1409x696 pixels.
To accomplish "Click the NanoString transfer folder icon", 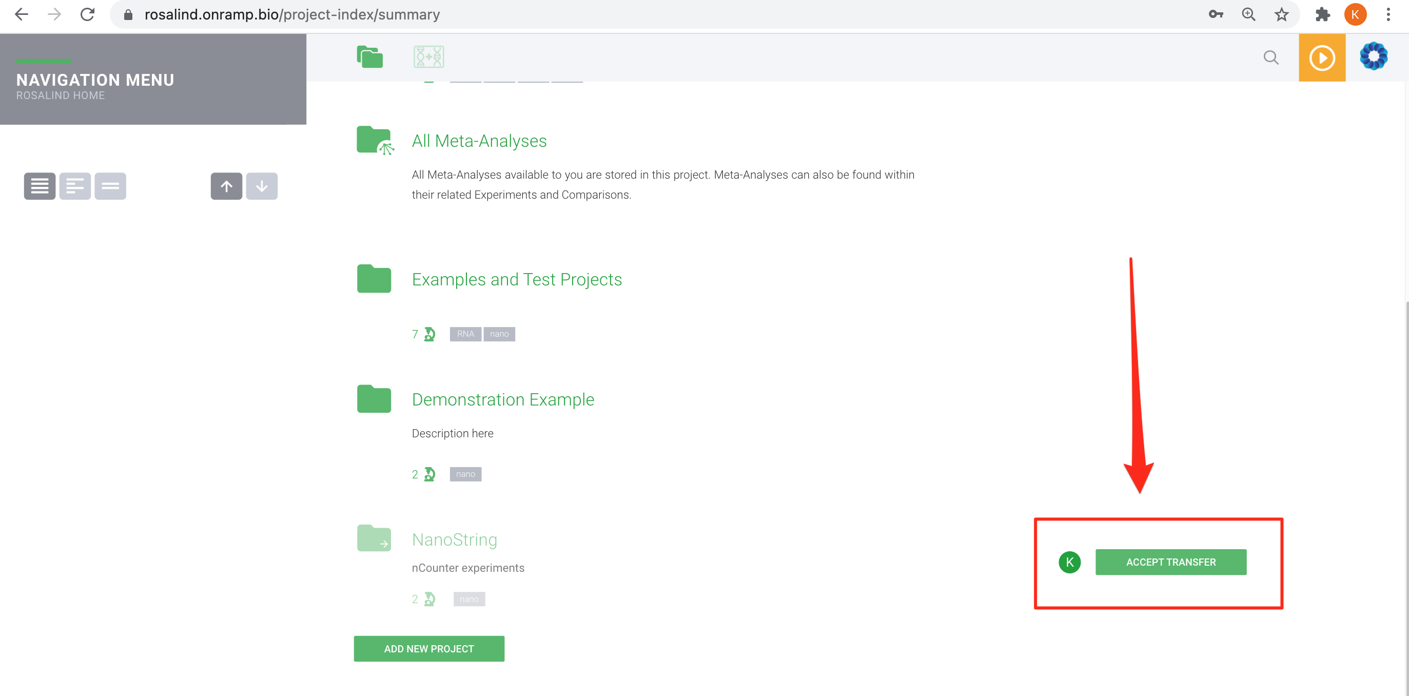I will (374, 538).
